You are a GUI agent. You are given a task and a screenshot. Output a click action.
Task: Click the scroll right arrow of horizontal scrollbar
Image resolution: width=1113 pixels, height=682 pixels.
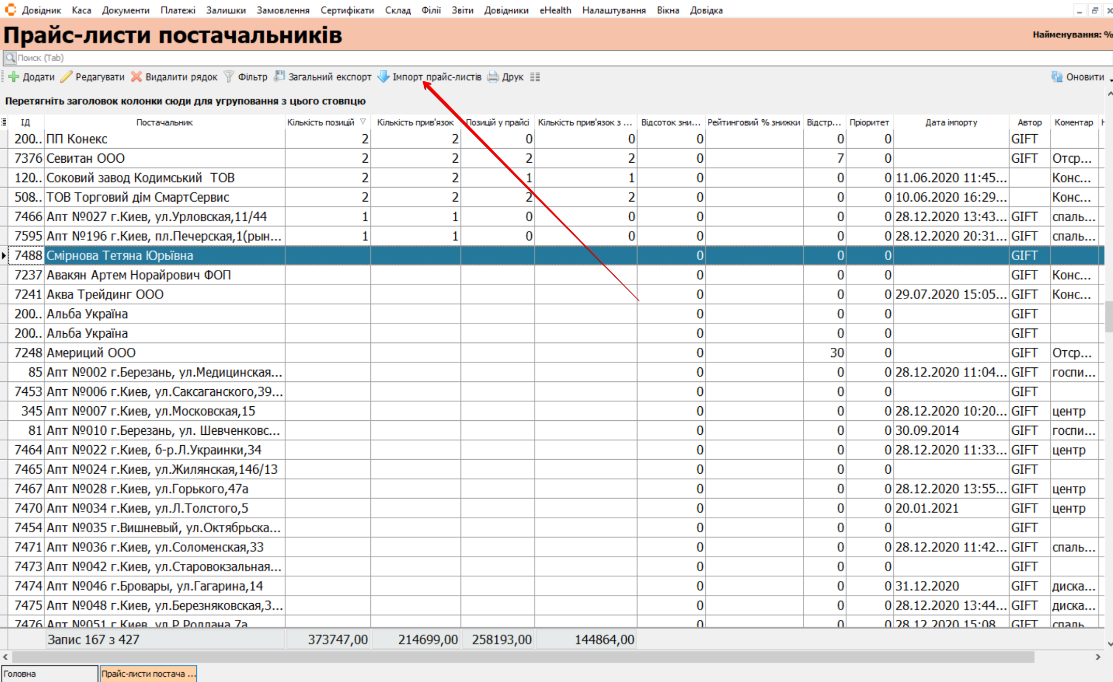[1097, 657]
